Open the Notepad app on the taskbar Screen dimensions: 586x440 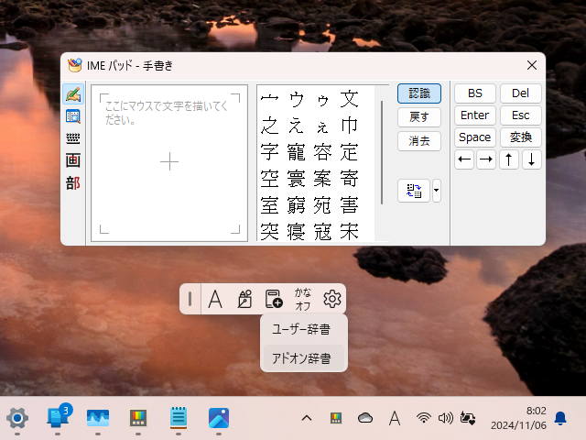coord(179,418)
